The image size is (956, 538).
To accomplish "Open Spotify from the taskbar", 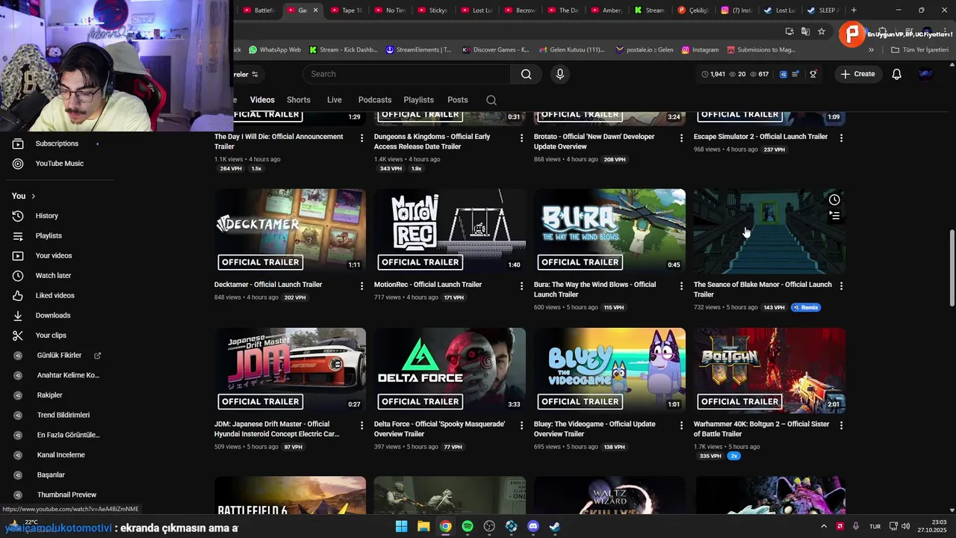I will pos(468,526).
